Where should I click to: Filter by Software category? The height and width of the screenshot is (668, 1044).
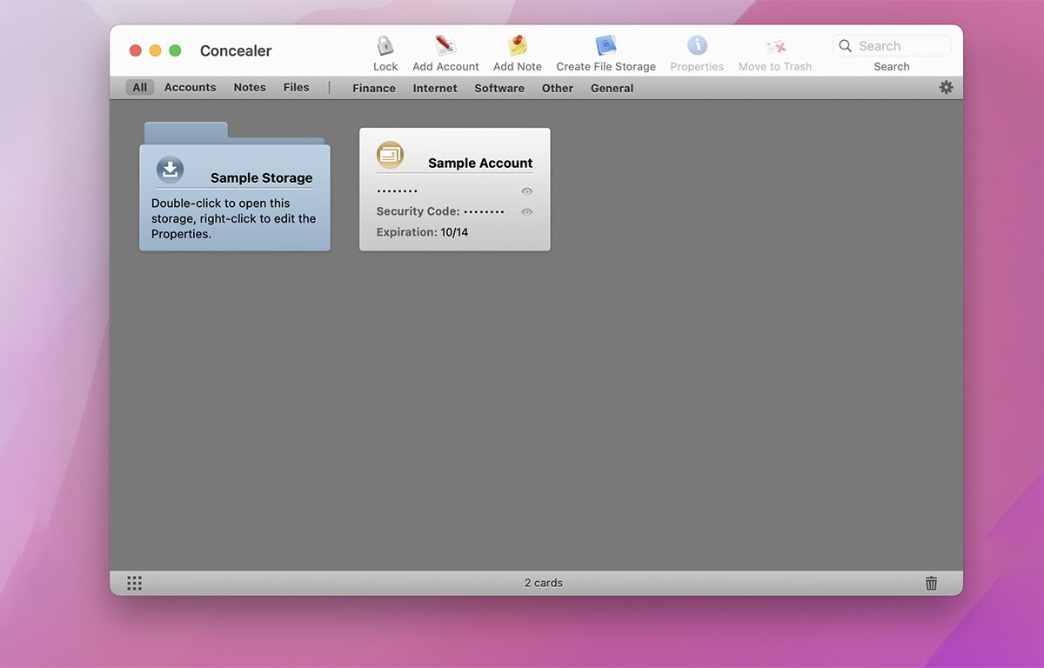pos(499,89)
